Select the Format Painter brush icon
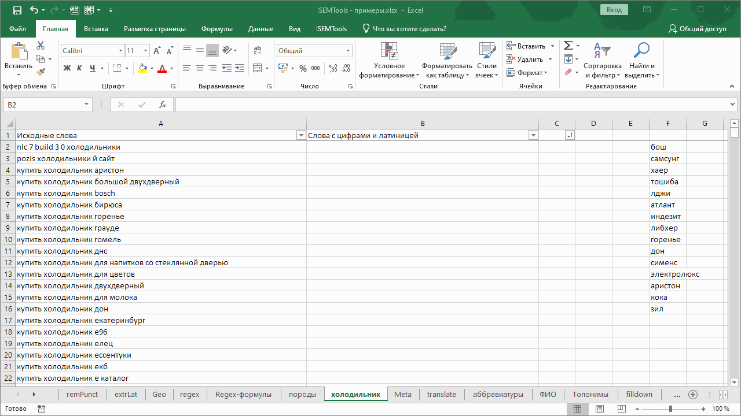 pyautogui.click(x=41, y=72)
